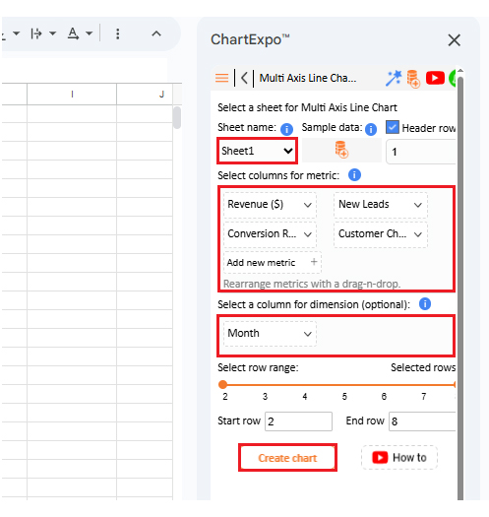Click the add-data database icon in header
This screenshot has height=517, width=489.
[413, 79]
